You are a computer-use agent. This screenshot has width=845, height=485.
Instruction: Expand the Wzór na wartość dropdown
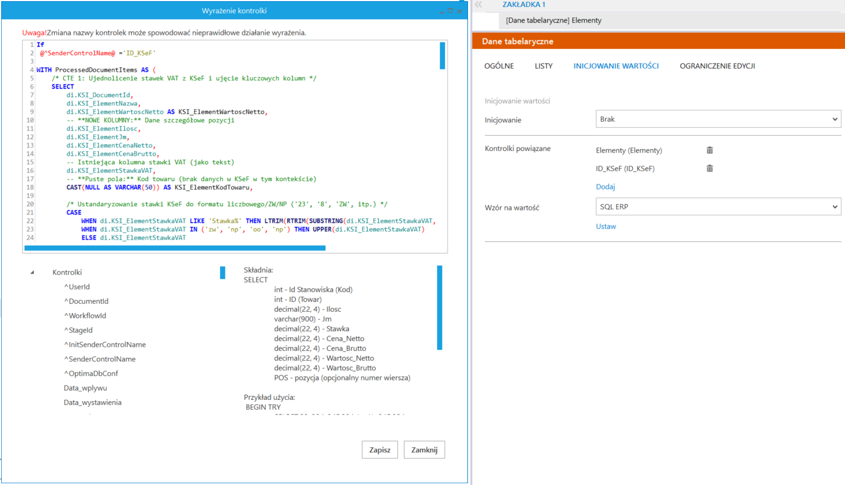pos(718,206)
